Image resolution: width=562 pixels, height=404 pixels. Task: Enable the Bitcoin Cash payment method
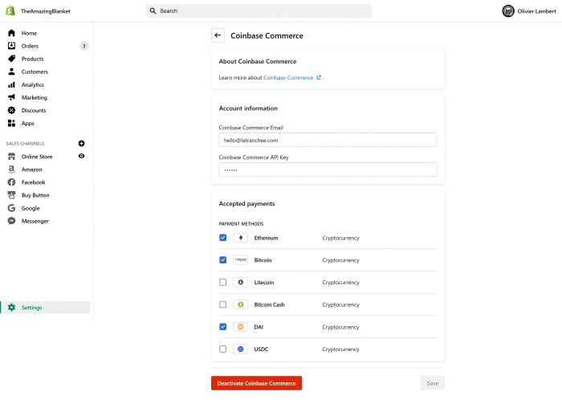point(223,304)
